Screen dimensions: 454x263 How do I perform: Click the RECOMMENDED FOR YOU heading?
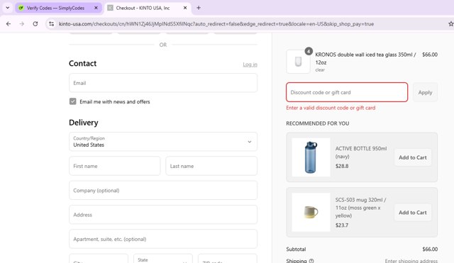click(318, 123)
